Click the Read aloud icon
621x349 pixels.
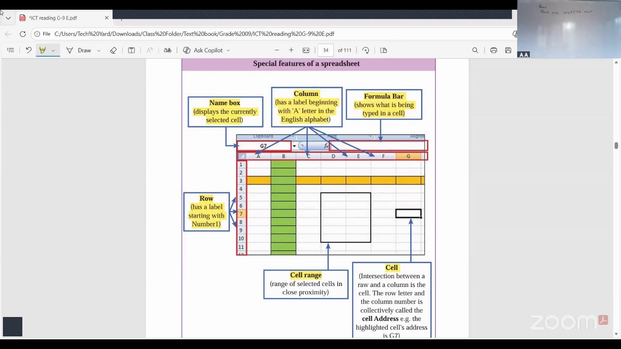pyautogui.click(x=149, y=50)
